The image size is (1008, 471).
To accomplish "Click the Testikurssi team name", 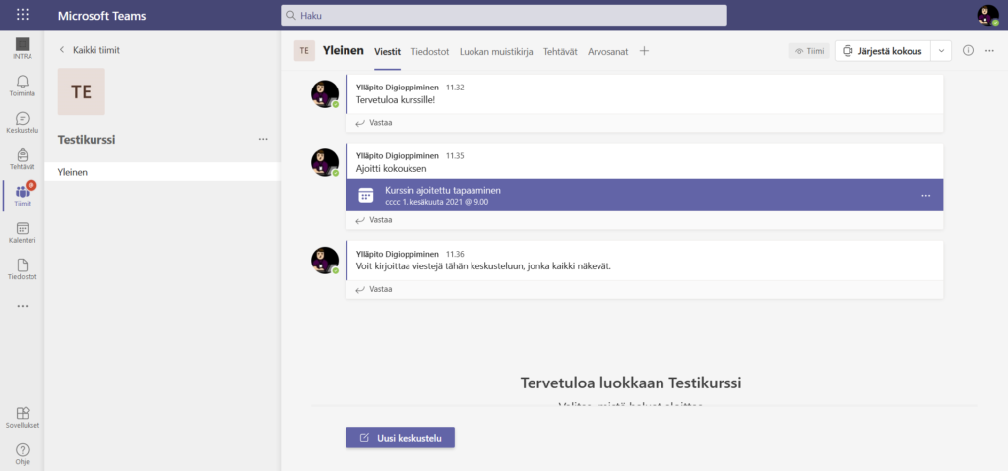I will pyautogui.click(x=87, y=139).
